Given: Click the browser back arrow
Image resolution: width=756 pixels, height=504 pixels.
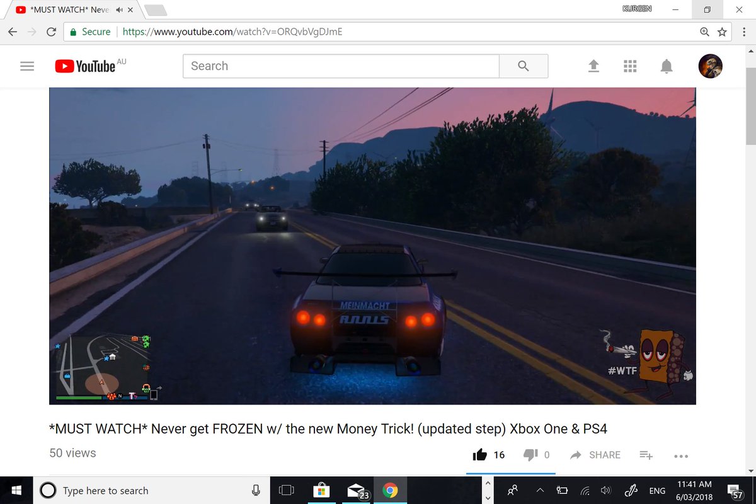Looking at the screenshot, I should pos(12,31).
